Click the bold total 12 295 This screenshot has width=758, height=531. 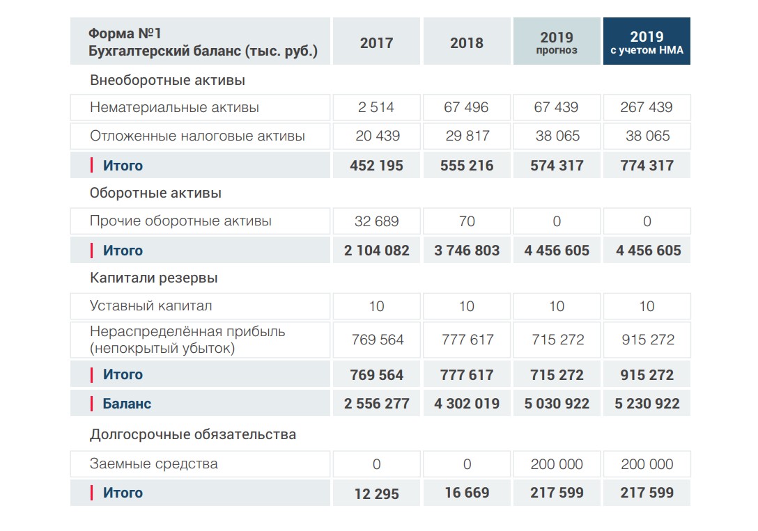tap(377, 493)
